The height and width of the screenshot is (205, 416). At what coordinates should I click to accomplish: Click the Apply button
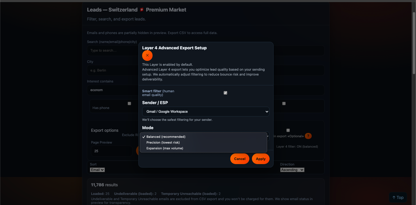(x=261, y=159)
